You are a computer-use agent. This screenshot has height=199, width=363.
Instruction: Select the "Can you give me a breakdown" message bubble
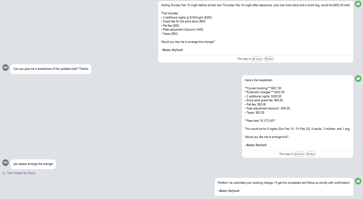pos(51,69)
